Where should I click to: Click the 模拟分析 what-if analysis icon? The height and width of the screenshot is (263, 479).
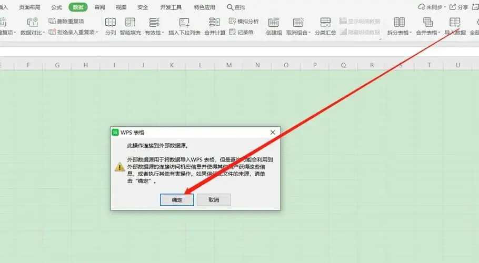(x=232, y=21)
